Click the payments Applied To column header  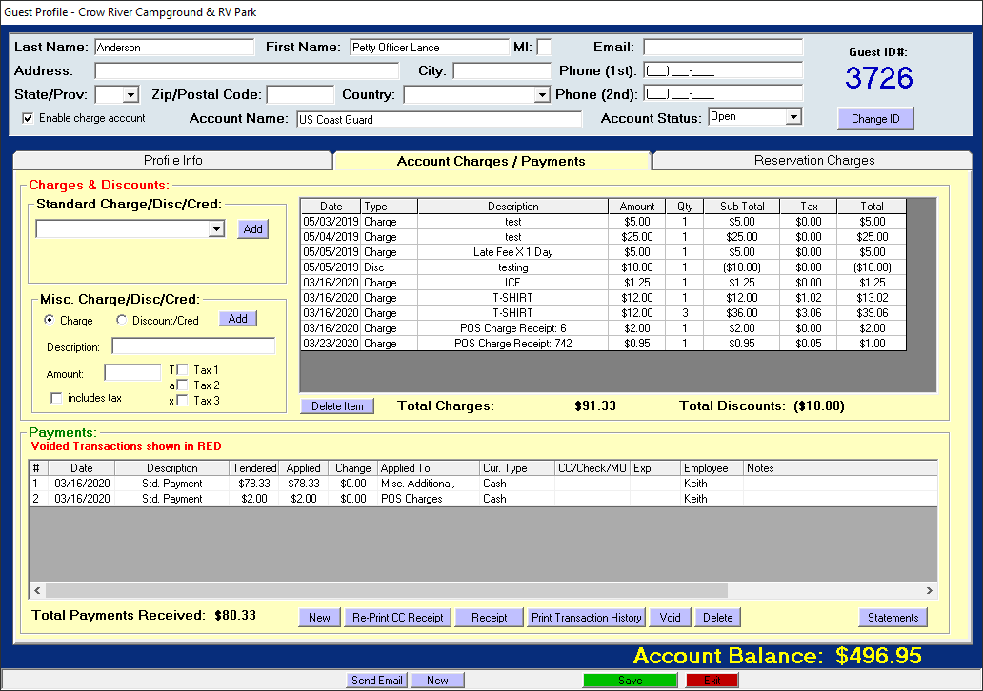429,468
